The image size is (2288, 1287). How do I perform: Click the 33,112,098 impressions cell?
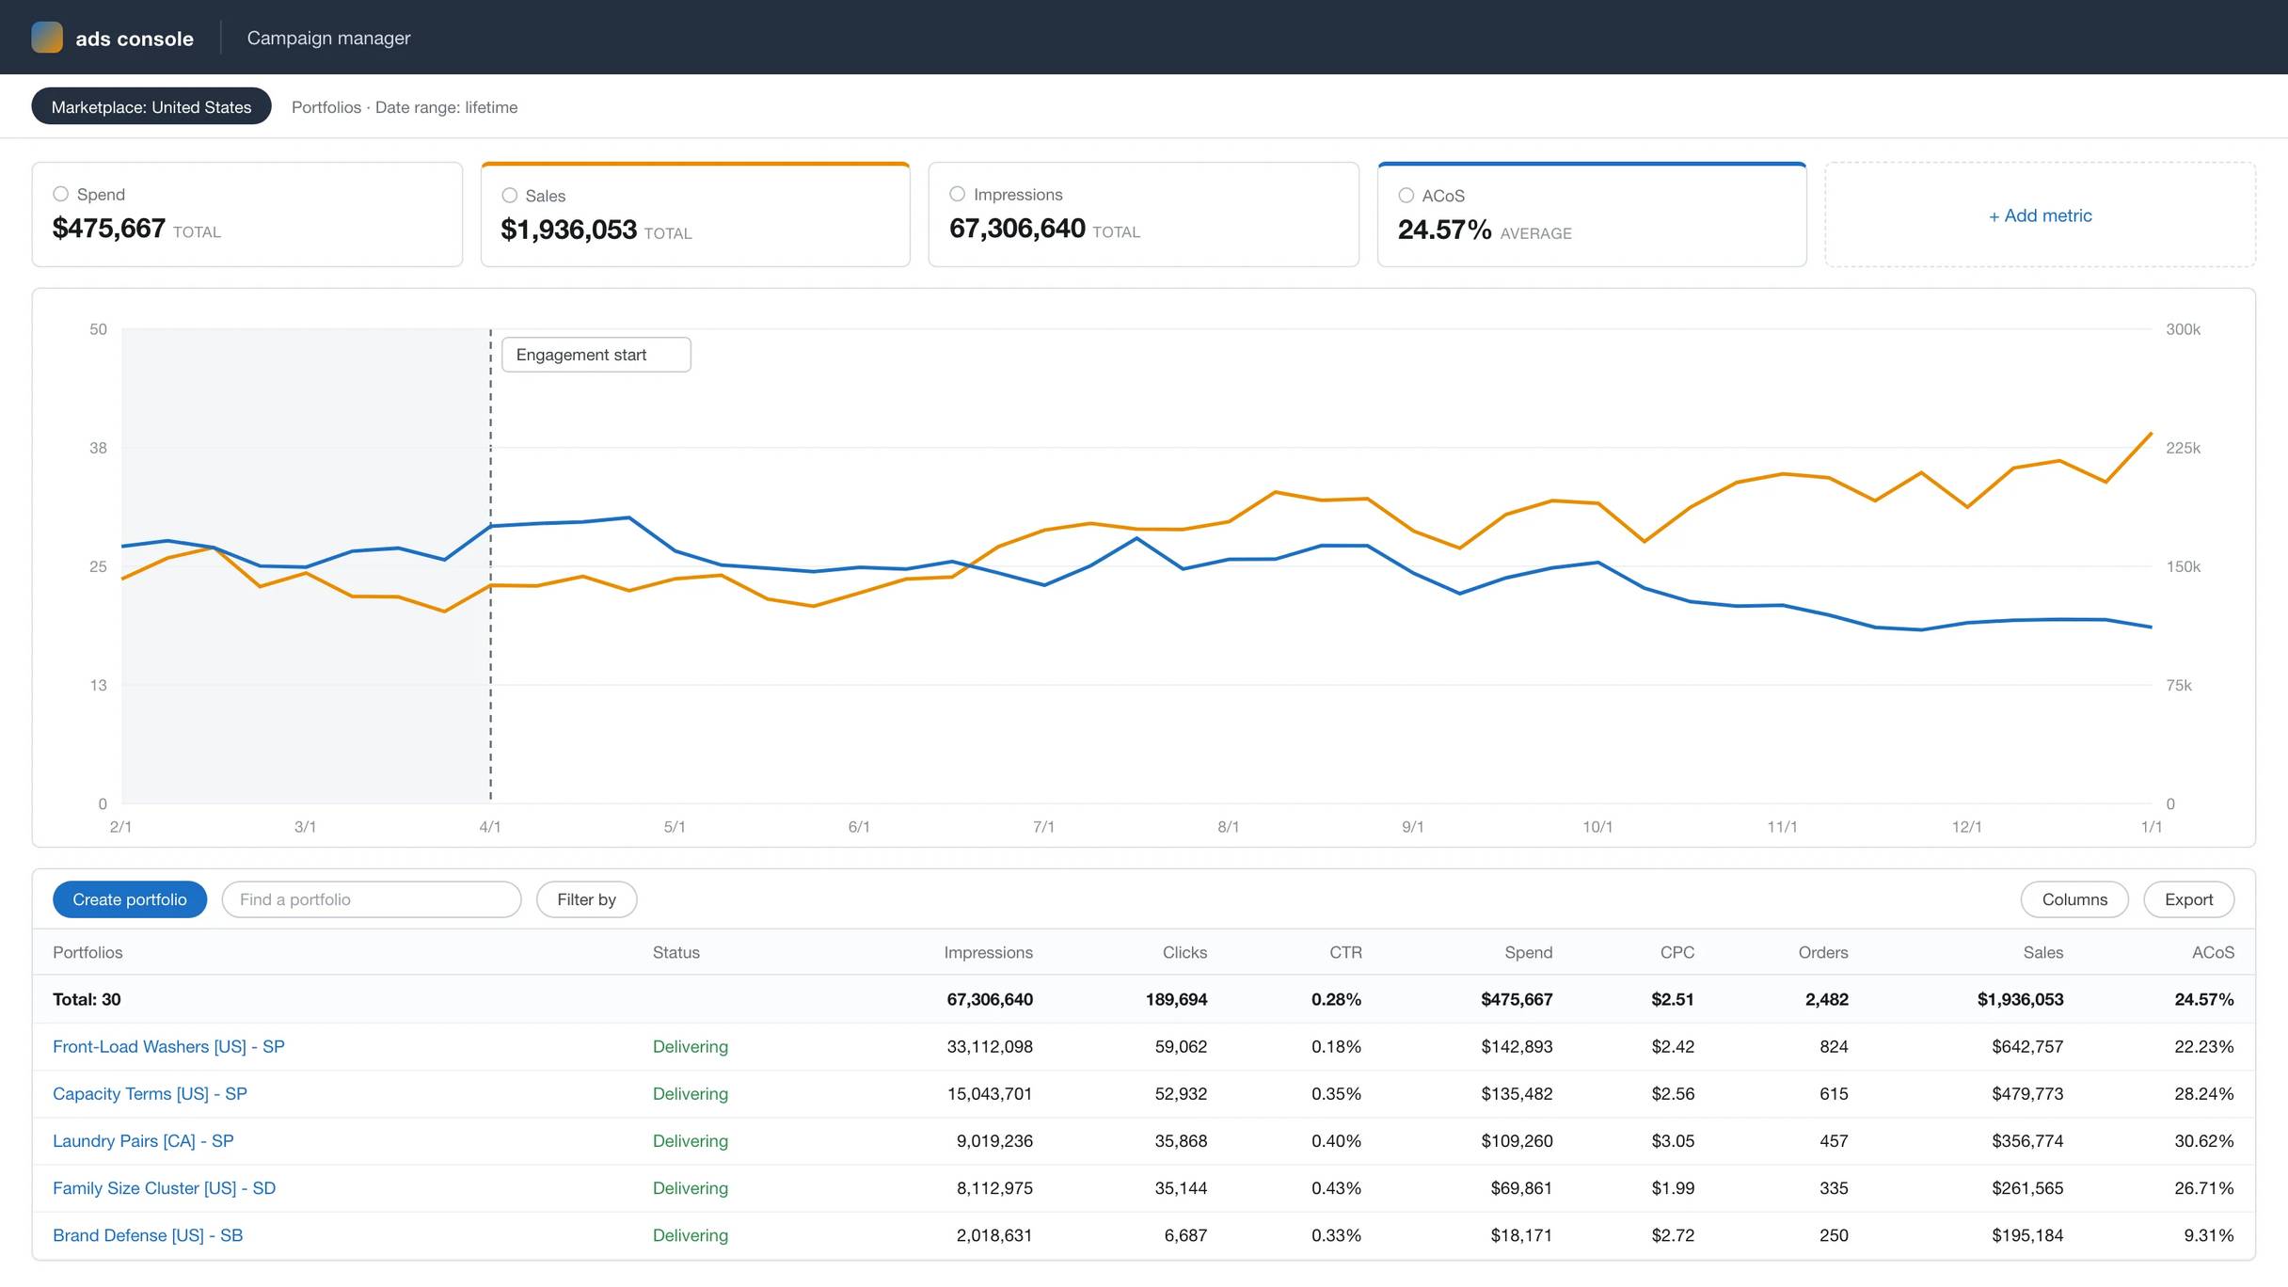990,1046
